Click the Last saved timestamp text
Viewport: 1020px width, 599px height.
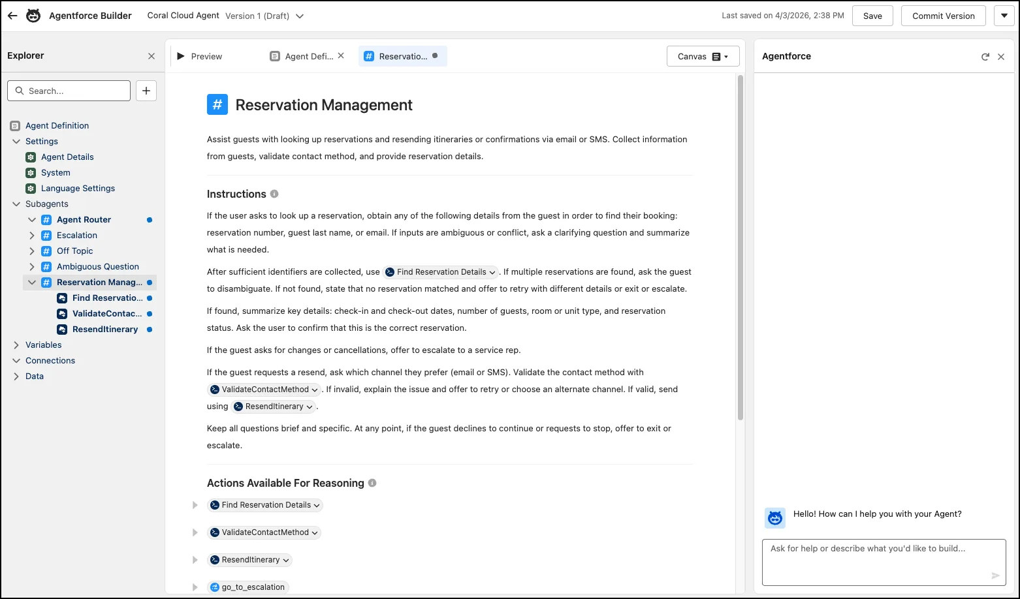pyautogui.click(x=782, y=16)
